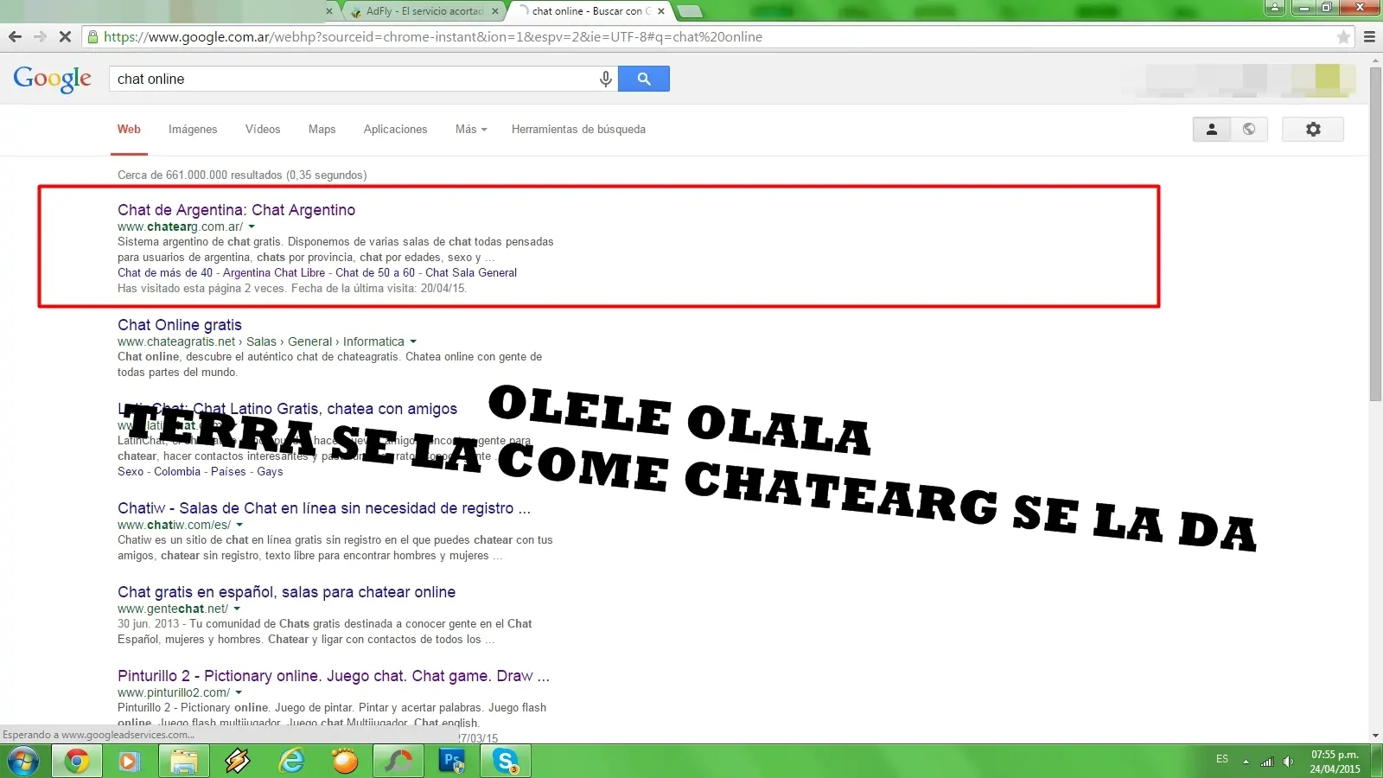Close the AdFly tab
1383x778 pixels.
pyautogui.click(x=495, y=11)
